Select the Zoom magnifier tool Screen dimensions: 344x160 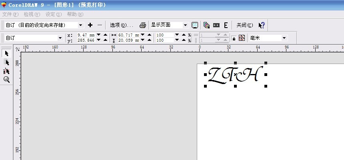click(6, 80)
